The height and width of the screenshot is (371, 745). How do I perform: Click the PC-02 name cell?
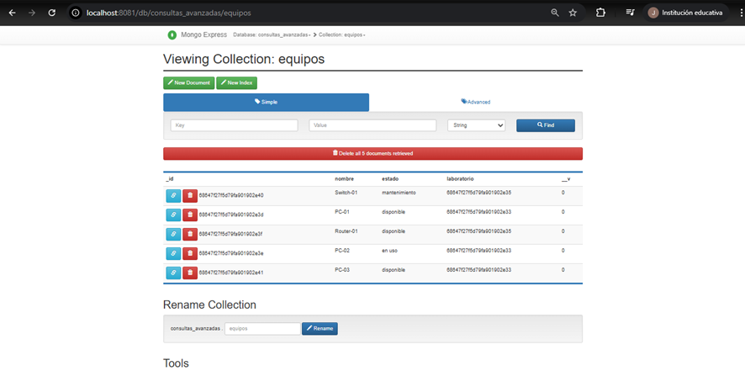pyautogui.click(x=342, y=250)
